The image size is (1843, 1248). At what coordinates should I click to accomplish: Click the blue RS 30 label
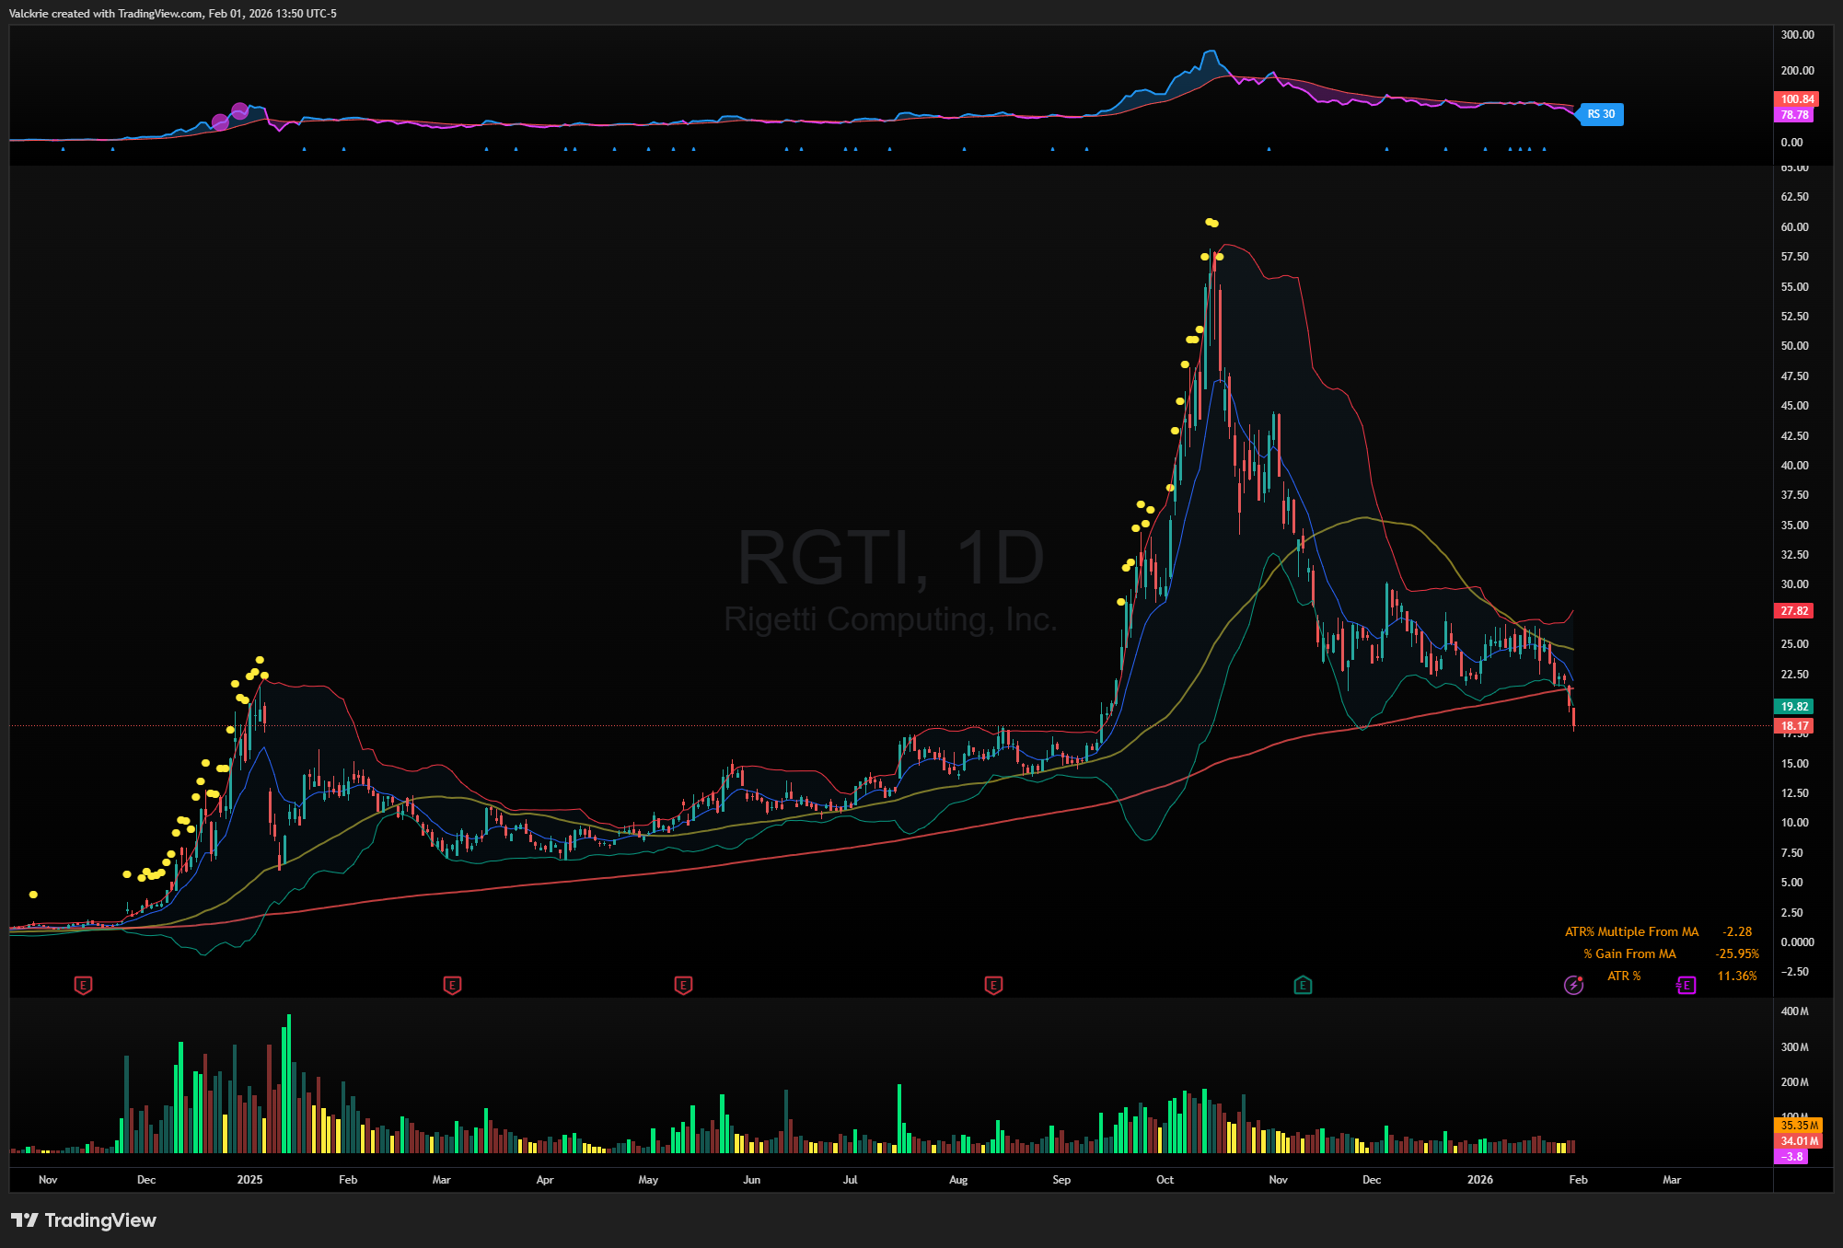click(1601, 114)
